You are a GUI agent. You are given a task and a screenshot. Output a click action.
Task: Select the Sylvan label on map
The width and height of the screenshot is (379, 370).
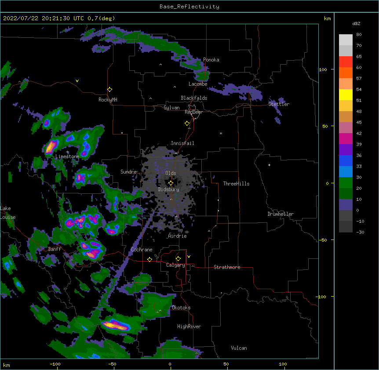171,108
